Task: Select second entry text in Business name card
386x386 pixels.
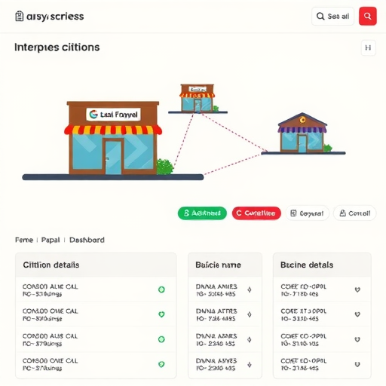Action: point(216,314)
